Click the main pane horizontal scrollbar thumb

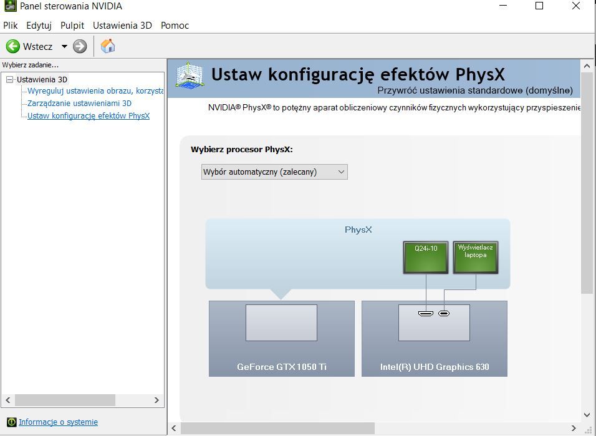tap(277, 428)
